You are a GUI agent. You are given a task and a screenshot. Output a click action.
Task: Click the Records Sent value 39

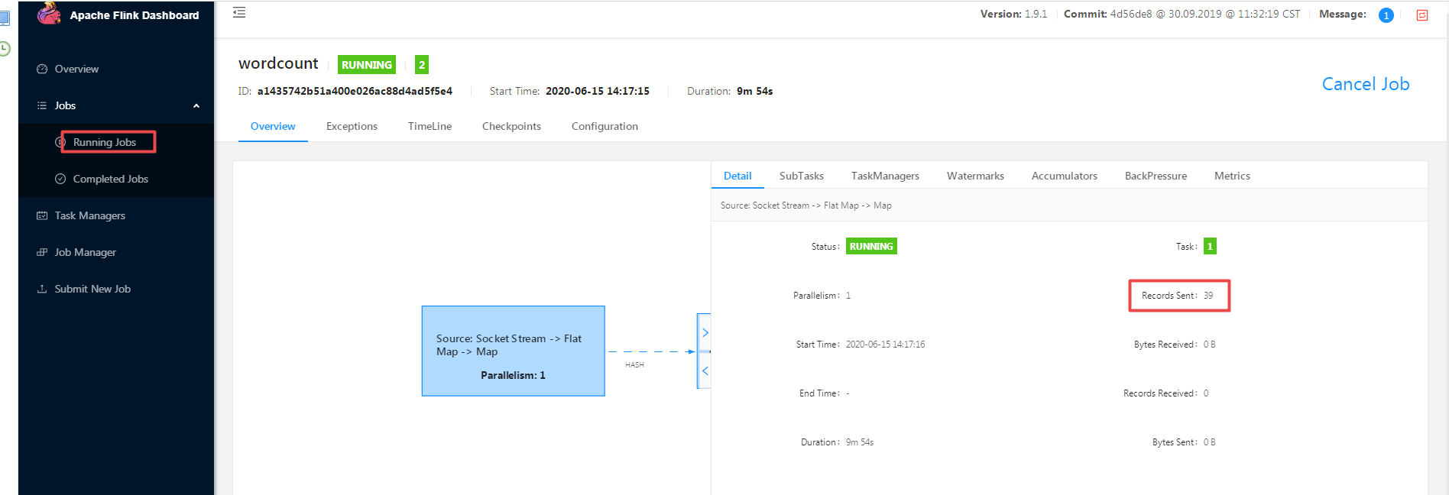1208,296
